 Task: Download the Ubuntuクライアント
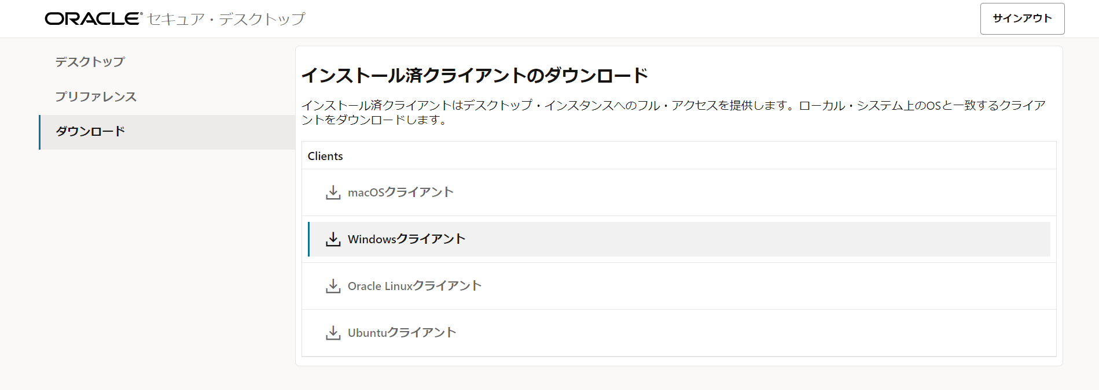(x=401, y=332)
